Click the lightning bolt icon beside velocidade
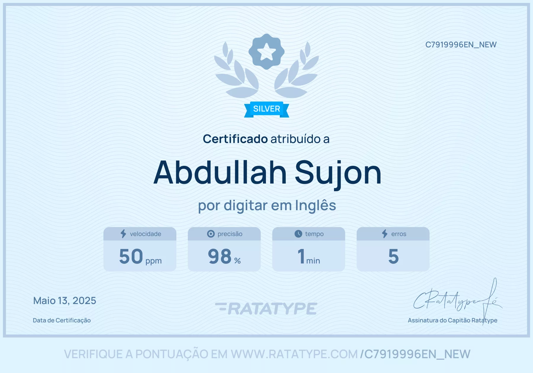This screenshot has width=533, height=373. coord(123,234)
